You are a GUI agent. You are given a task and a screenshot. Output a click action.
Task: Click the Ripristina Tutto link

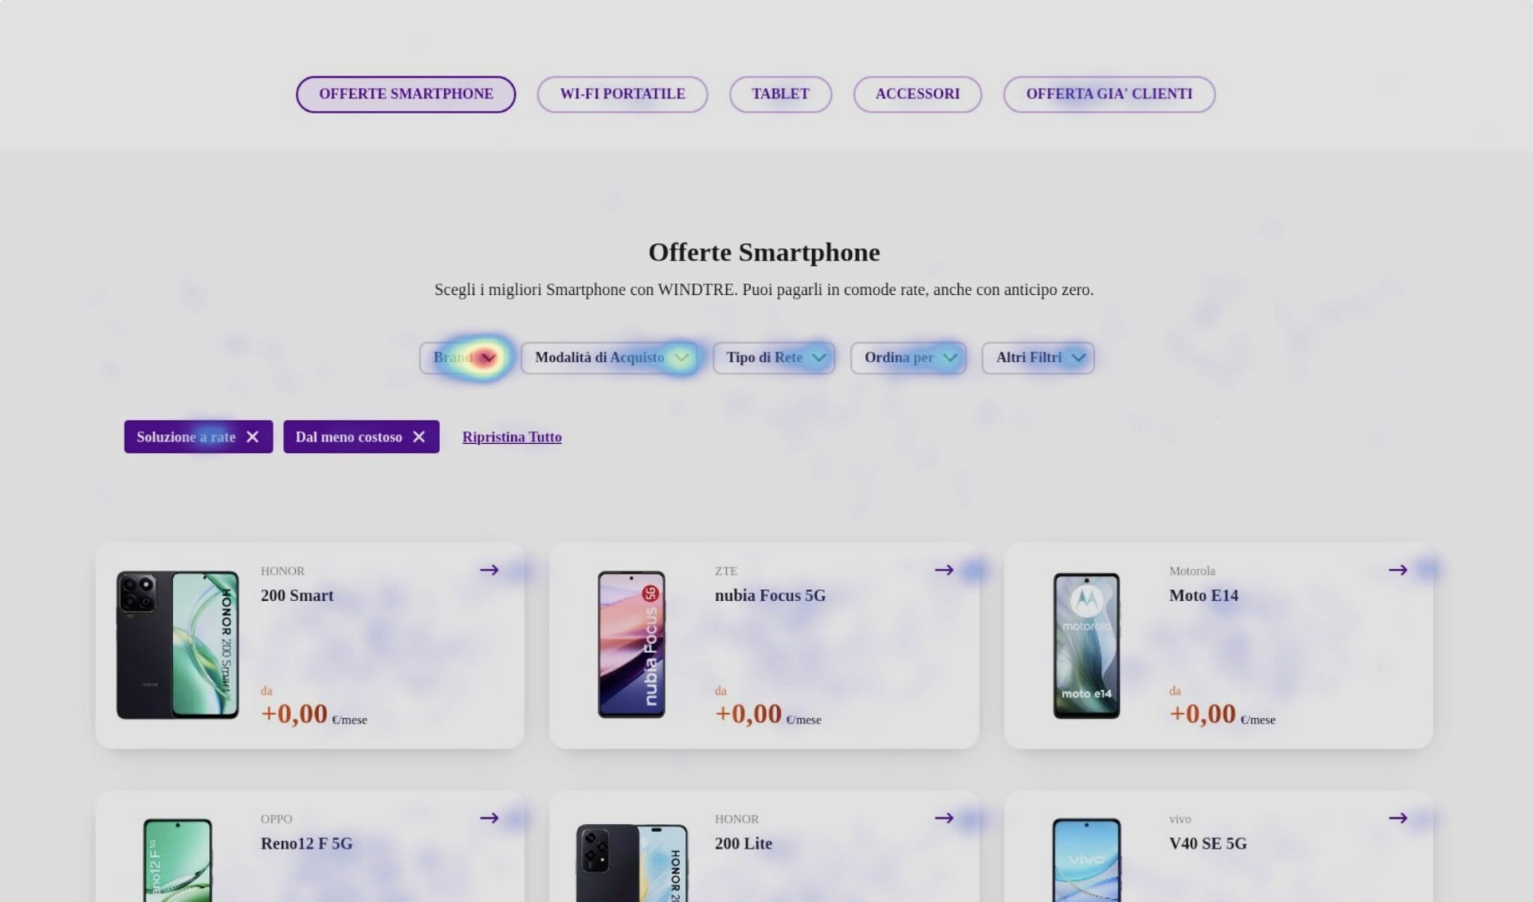pyautogui.click(x=512, y=437)
